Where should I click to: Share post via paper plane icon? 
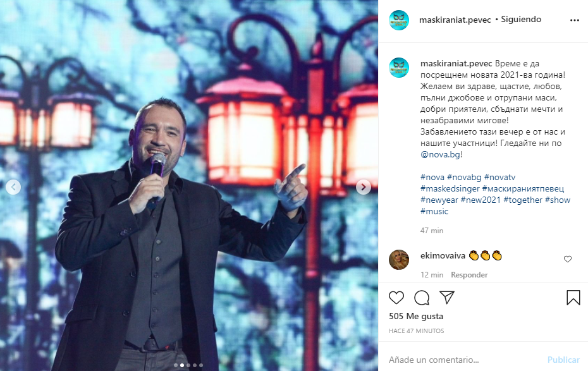[x=447, y=298]
